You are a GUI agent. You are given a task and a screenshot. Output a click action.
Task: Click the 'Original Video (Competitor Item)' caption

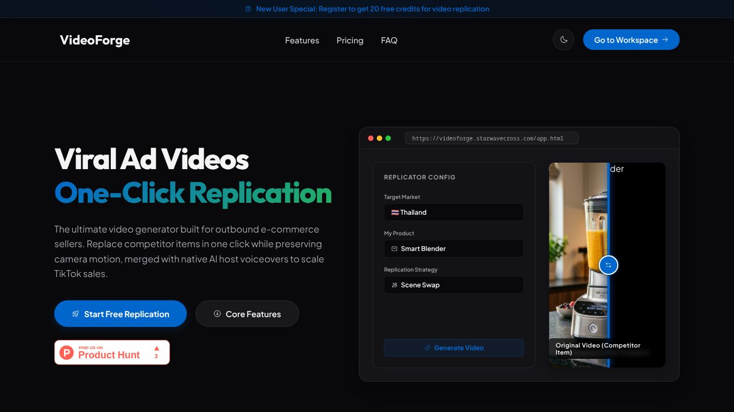pos(598,349)
